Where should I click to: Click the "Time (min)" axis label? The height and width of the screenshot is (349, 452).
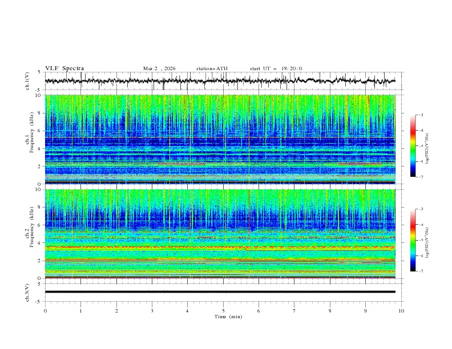tap(228, 316)
